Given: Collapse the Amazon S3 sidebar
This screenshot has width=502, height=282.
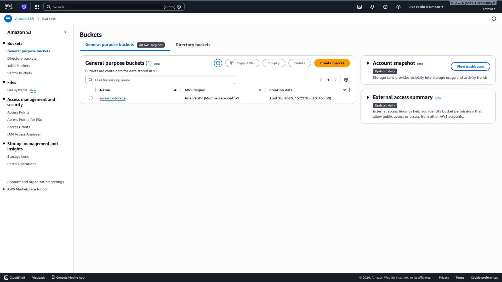Looking at the screenshot, I should pos(65,32).
